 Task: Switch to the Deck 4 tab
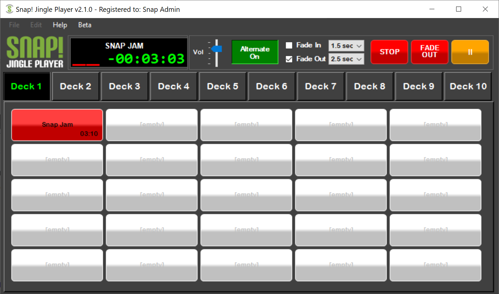coord(174,86)
